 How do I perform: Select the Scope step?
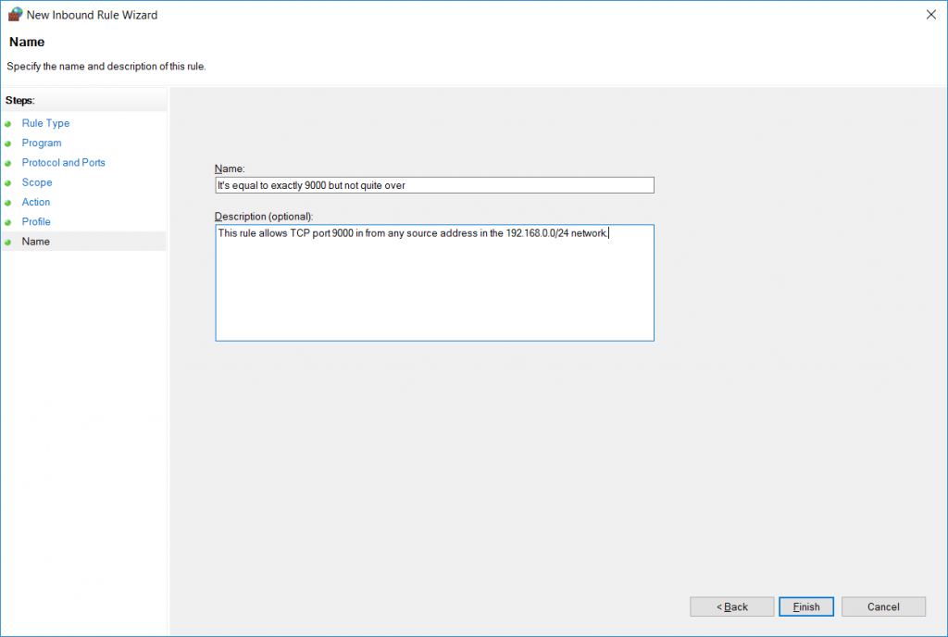[x=37, y=182]
